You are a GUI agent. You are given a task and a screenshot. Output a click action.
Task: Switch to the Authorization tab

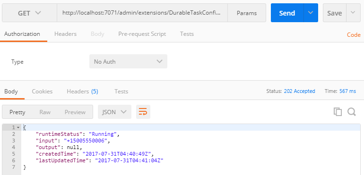[x=22, y=34]
